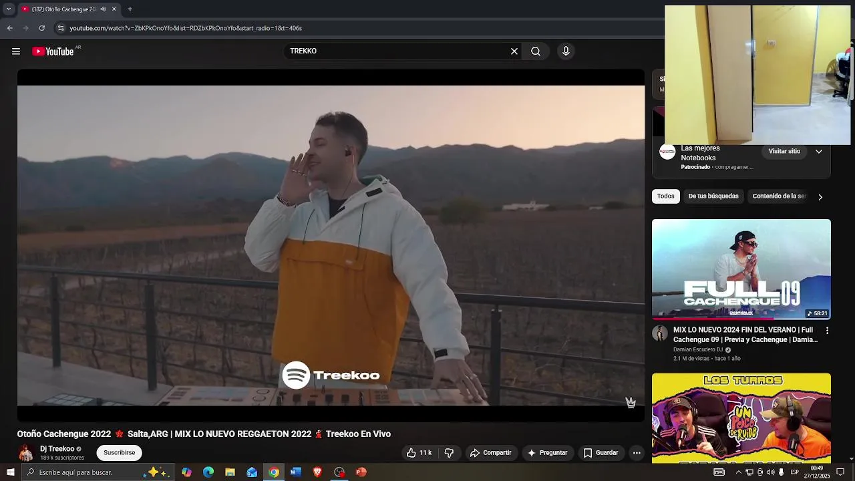Click the video title Otoño Cachengue 2022
The width and height of the screenshot is (855, 481).
204,434
